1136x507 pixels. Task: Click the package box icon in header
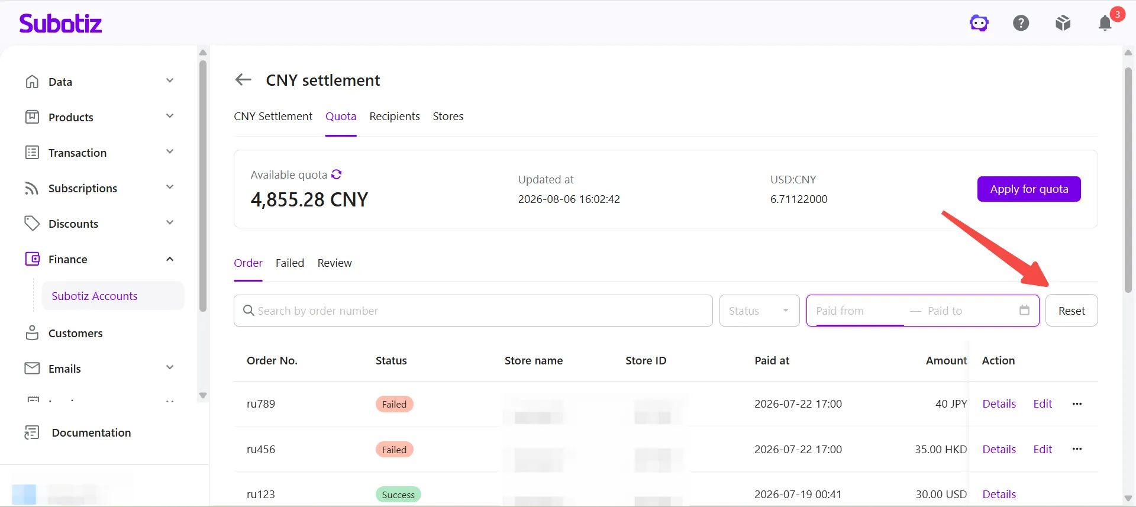click(x=1063, y=23)
